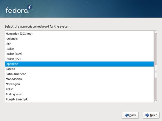
Task: Click the scrollbar up arrow
Action: (x=156, y=32)
